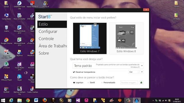Screen dimensions: 184x103
Task: Click the Windows Start button on taskbar
Action: click(3, 100)
